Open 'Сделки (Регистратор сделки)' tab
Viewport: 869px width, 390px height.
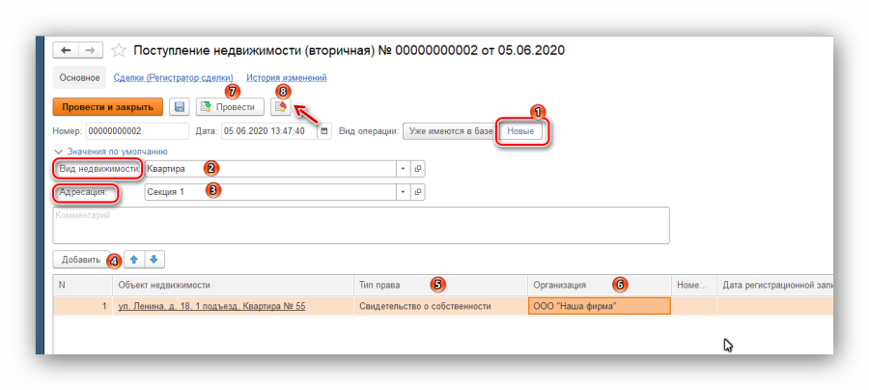click(173, 77)
